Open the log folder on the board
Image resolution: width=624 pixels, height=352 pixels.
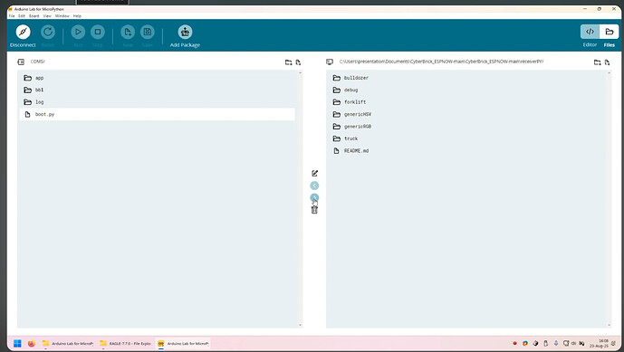[158, 102]
